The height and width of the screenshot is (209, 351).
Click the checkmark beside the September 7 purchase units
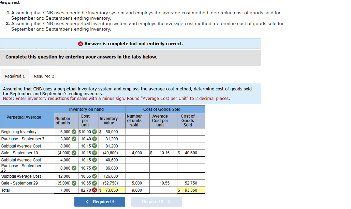[x=74, y=139]
